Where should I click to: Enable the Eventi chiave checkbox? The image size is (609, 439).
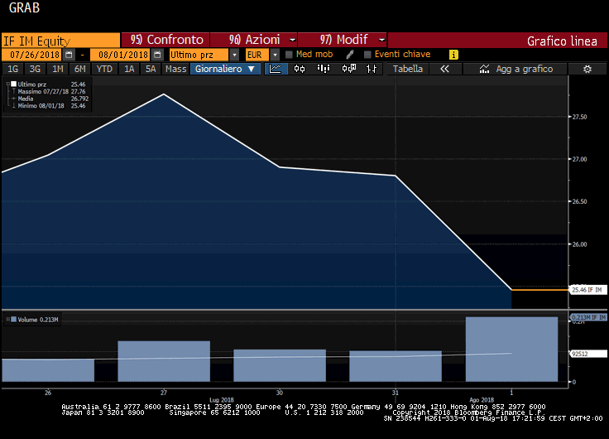(x=367, y=55)
